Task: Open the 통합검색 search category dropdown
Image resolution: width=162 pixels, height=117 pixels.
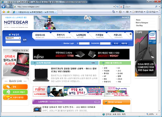Action: pyautogui.click(x=13, y=38)
